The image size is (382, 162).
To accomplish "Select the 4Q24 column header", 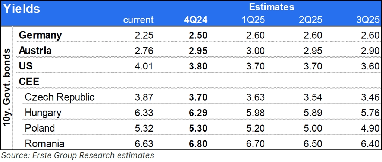I will pos(195,20).
